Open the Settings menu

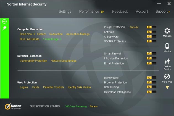65,12
